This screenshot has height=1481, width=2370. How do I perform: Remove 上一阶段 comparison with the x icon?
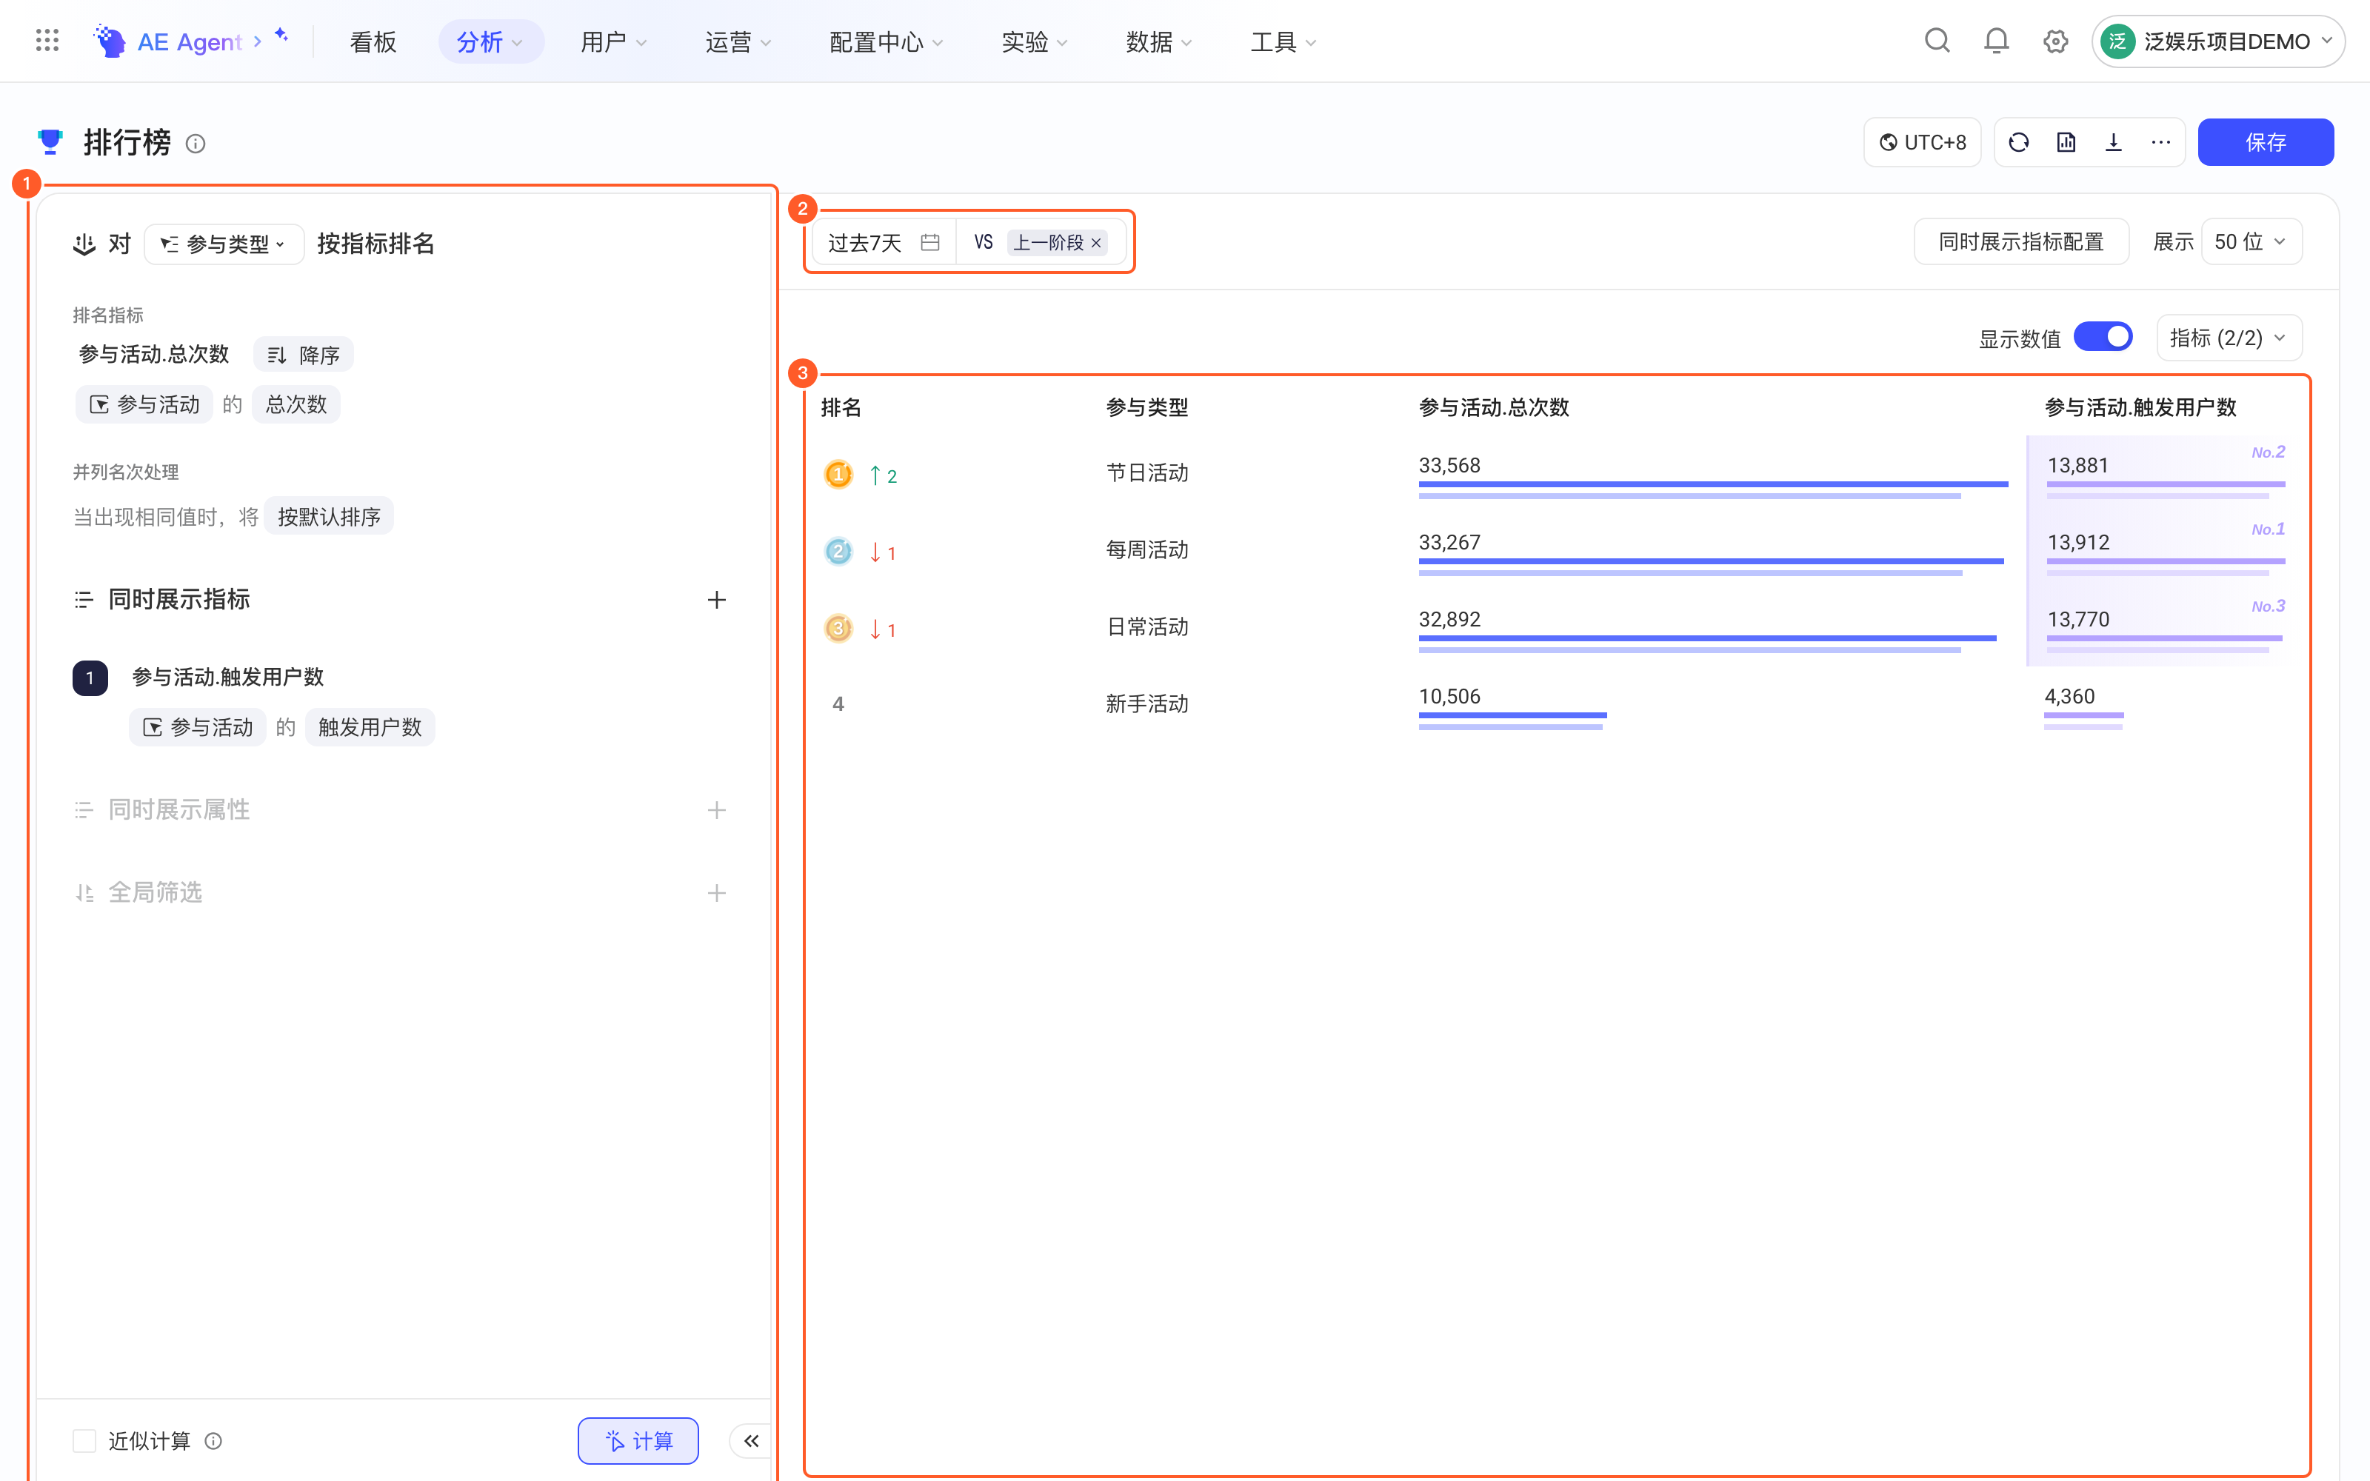point(1096,243)
